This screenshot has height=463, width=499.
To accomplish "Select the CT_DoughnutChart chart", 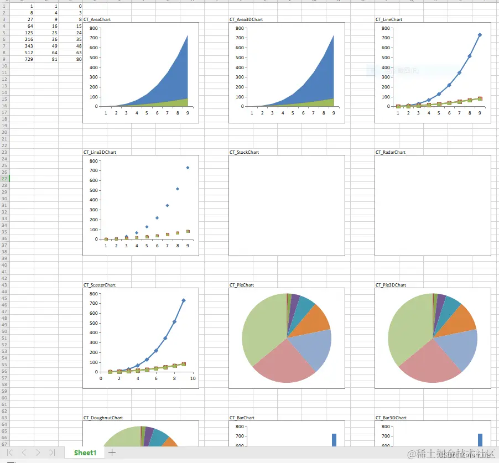I will coord(141,434).
